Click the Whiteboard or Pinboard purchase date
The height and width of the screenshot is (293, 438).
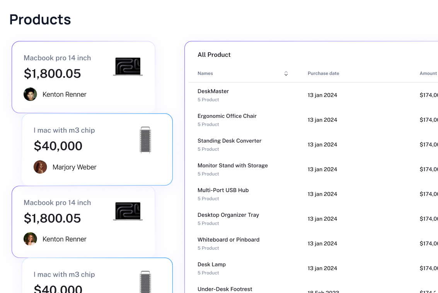(x=322, y=244)
